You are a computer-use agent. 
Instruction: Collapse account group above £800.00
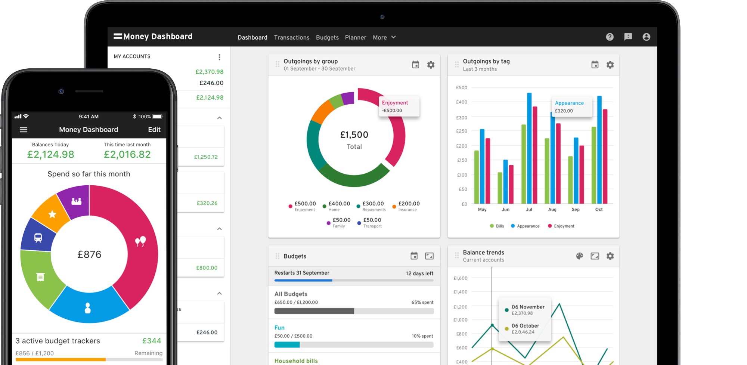point(219,229)
